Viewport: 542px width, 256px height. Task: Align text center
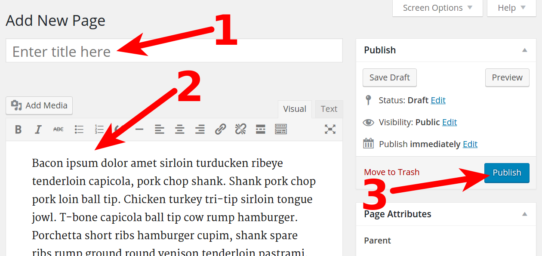(x=180, y=129)
